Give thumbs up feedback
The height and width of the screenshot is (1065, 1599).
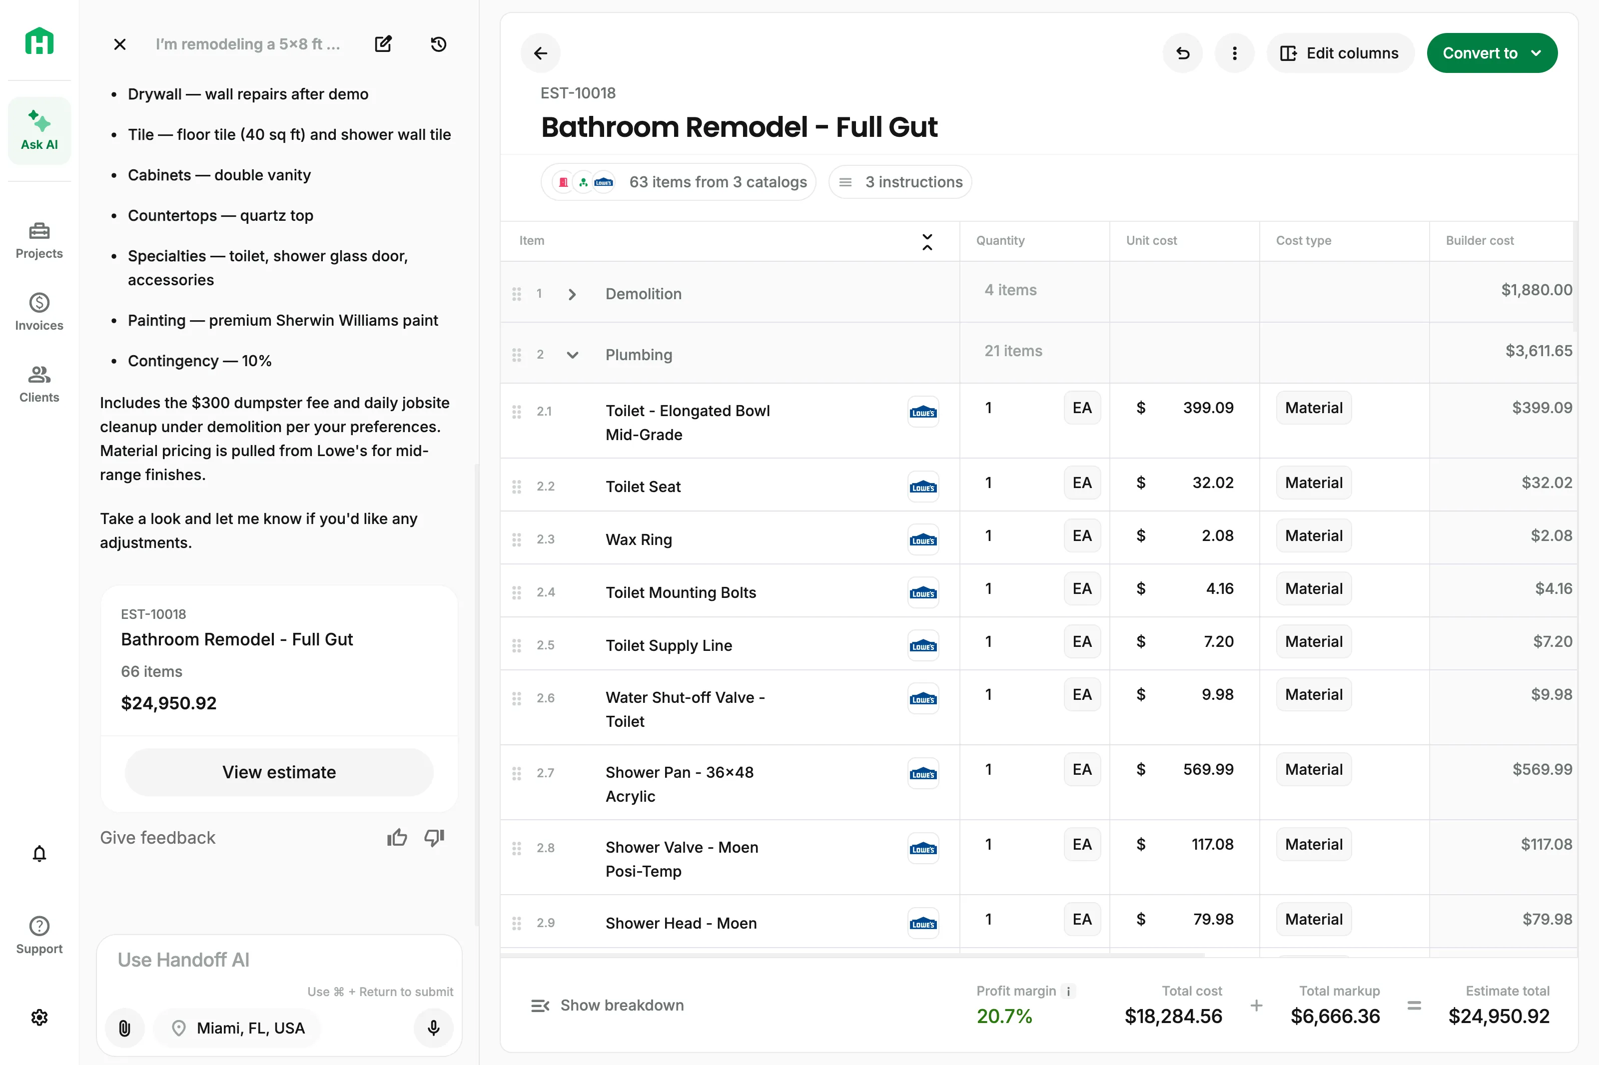tap(396, 838)
